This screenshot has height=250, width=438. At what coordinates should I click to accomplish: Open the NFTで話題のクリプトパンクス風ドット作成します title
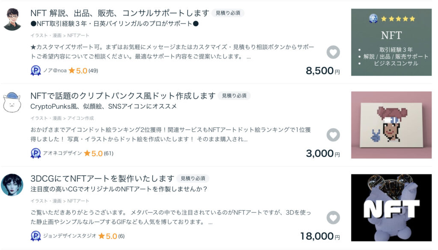pyautogui.click(x=123, y=96)
